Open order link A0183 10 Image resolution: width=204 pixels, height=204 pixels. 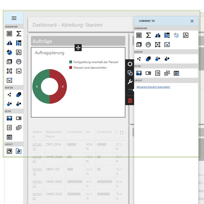[x=37, y=171]
